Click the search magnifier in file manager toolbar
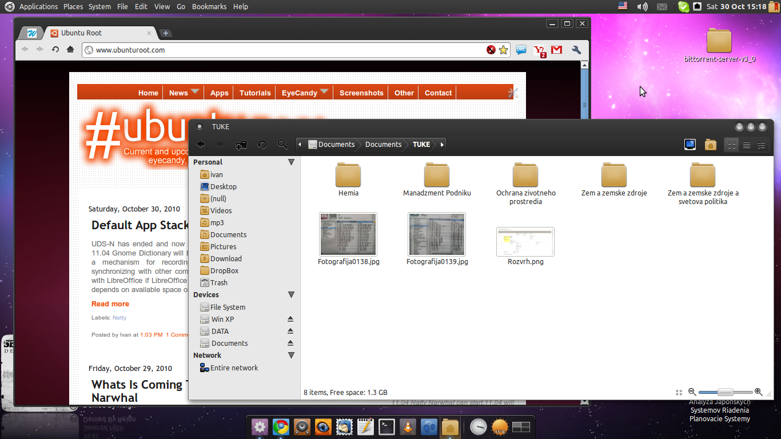This screenshot has width=781, height=439. point(282,145)
